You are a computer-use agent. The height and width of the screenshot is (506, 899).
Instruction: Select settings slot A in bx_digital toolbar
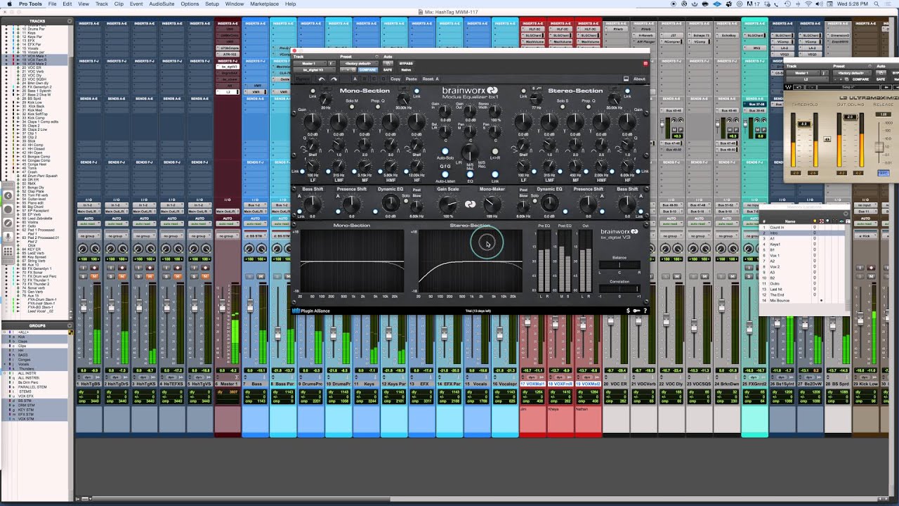point(355,79)
